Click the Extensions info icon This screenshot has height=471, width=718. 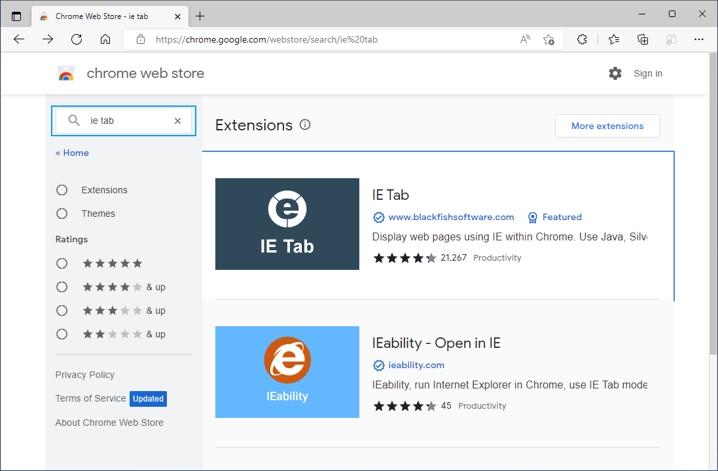[305, 124]
